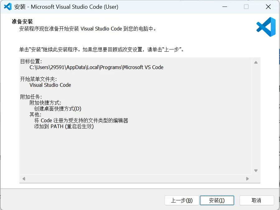Click the subtitle 安装程序现在准备开始安装 Visual Studio Code
This screenshot has height=210, width=280.
coord(88,29)
